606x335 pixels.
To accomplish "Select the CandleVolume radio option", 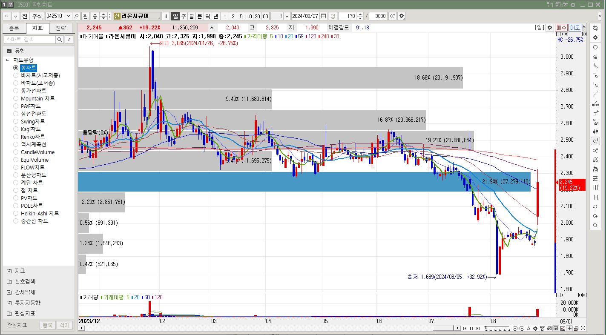I will click(x=16, y=152).
